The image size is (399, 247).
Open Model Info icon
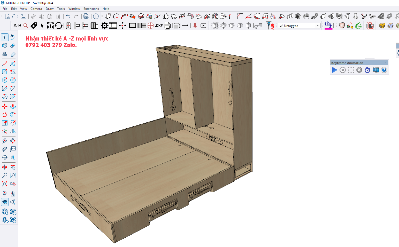(x=96, y=17)
